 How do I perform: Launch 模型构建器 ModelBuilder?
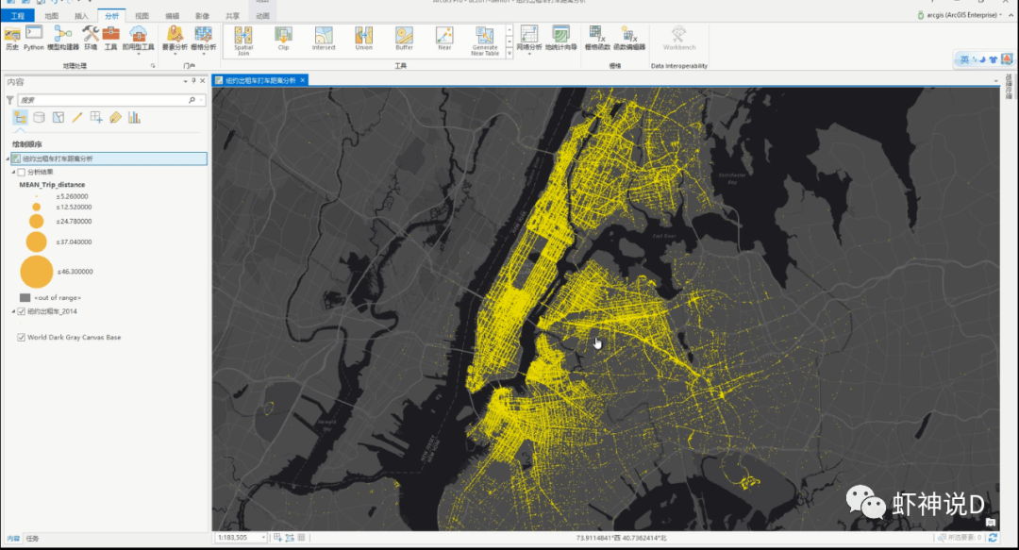coord(63,39)
